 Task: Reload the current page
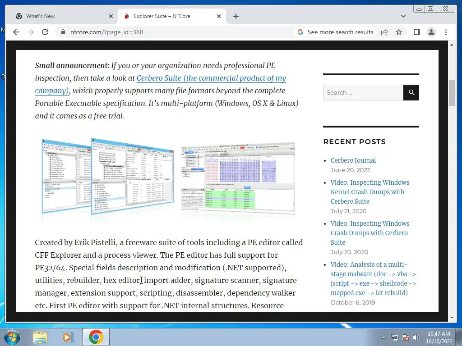click(x=45, y=32)
